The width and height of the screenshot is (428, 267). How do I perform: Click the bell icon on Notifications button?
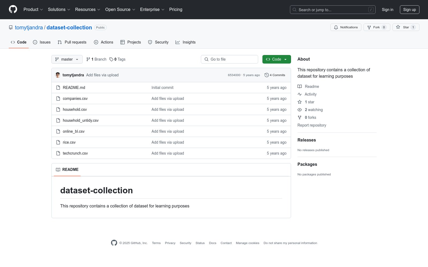[336, 27]
